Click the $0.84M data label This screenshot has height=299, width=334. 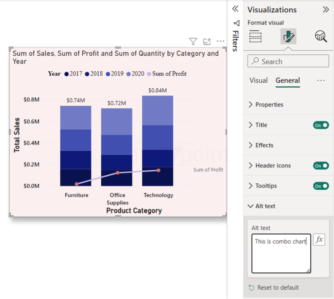(157, 91)
